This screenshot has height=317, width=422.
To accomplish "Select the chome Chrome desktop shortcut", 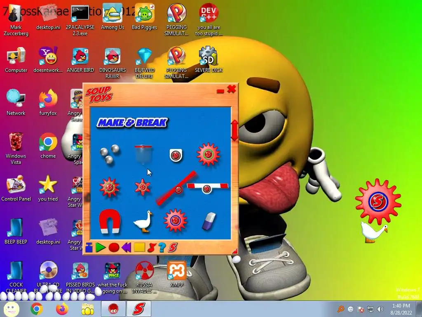I will [x=48, y=146].
